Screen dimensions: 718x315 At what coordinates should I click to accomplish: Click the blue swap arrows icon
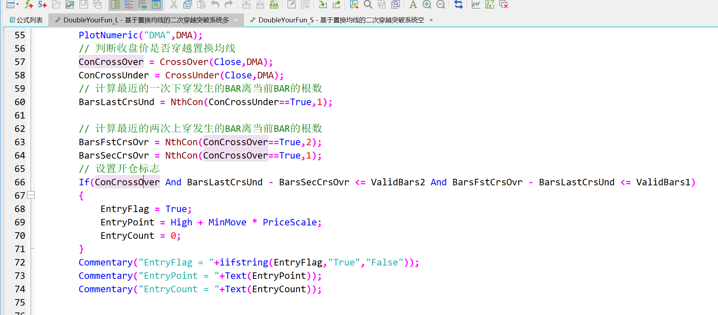pos(458,4)
